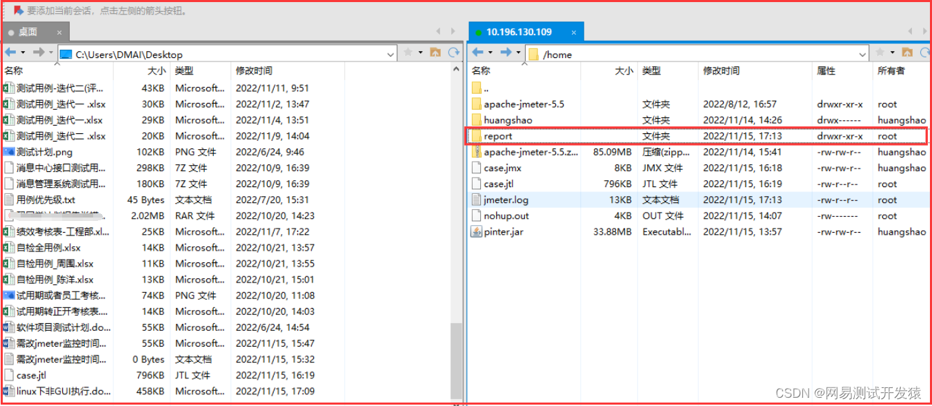Open forward-history dropdown in local pane

tap(51, 53)
